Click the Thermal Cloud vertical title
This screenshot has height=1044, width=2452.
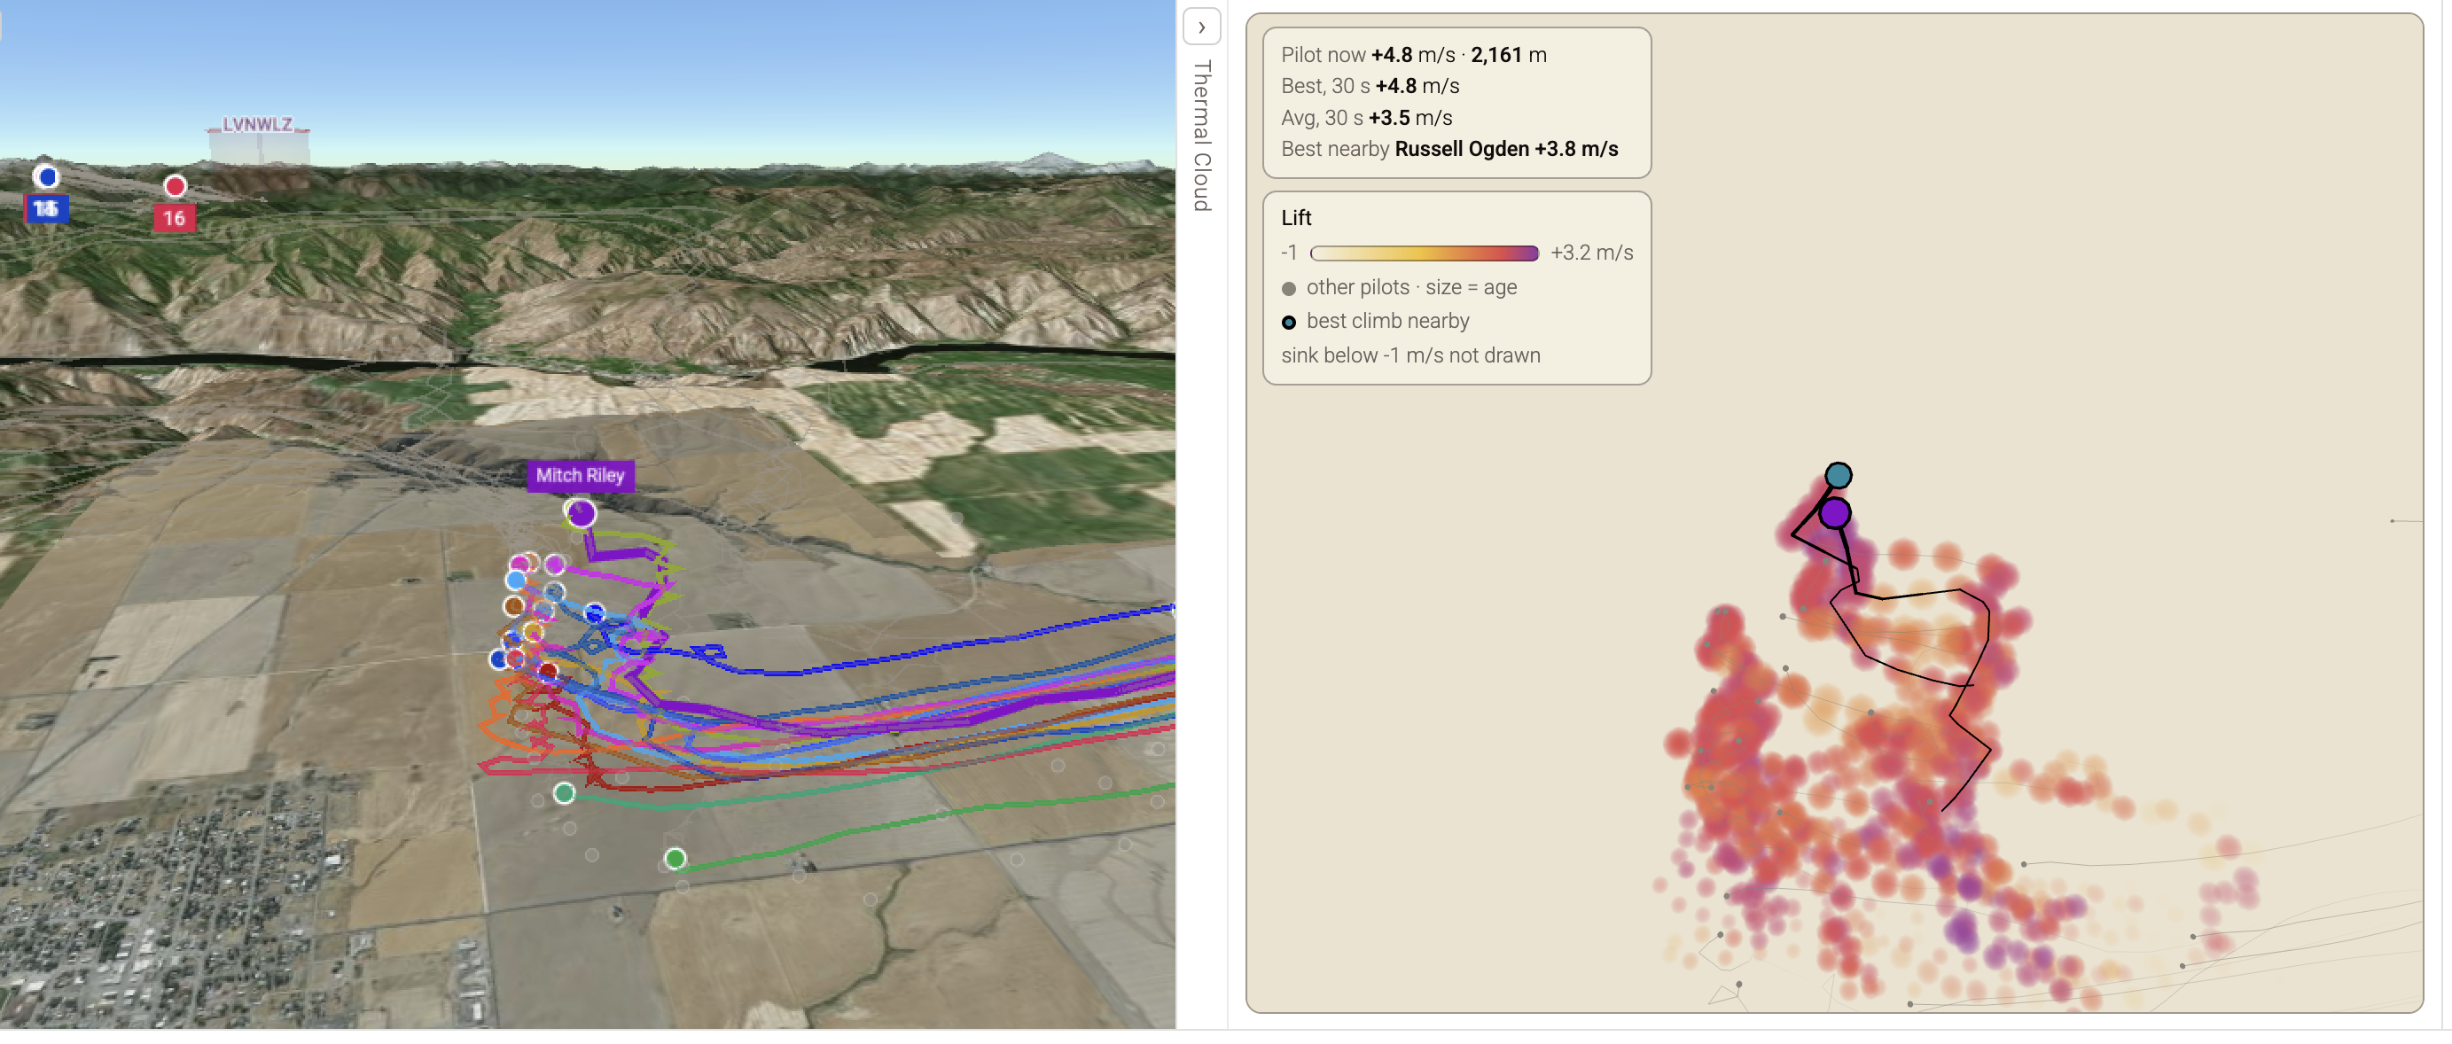(x=1202, y=135)
